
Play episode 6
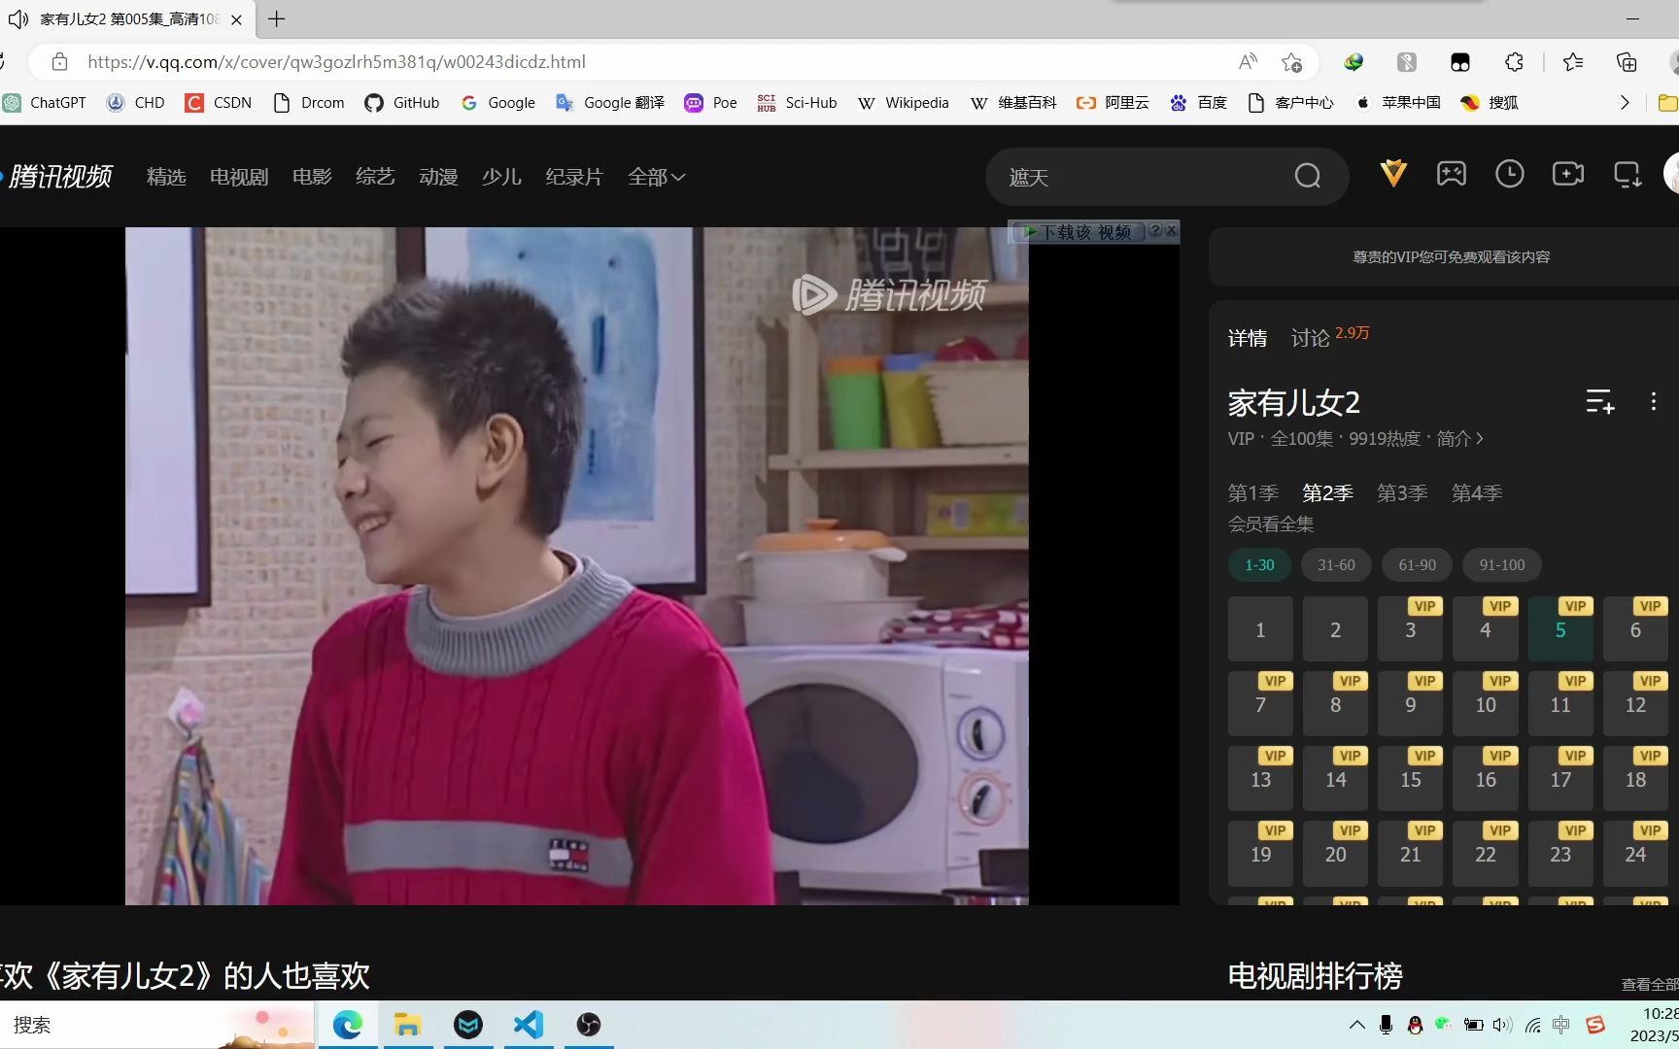(1635, 629)
